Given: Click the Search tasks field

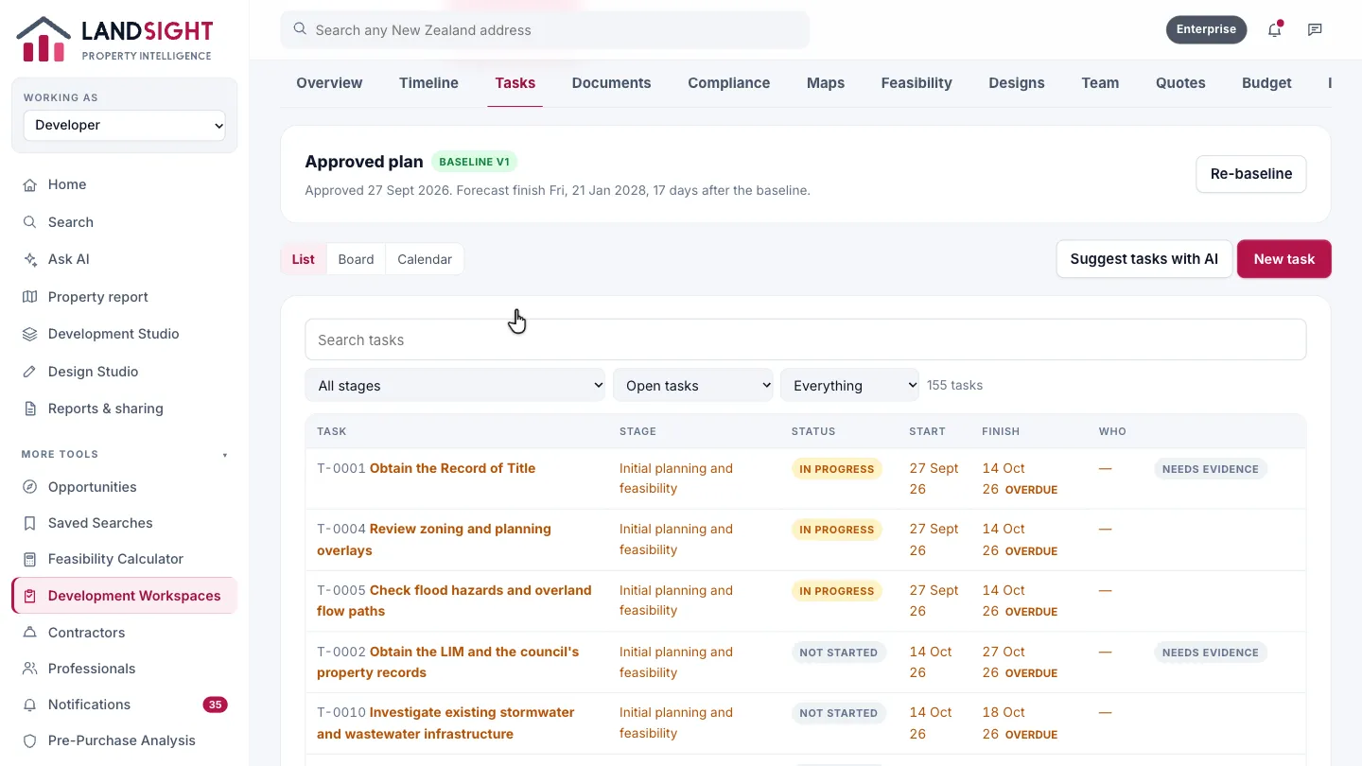Looking at the screenshot, I should click(806, 339).
